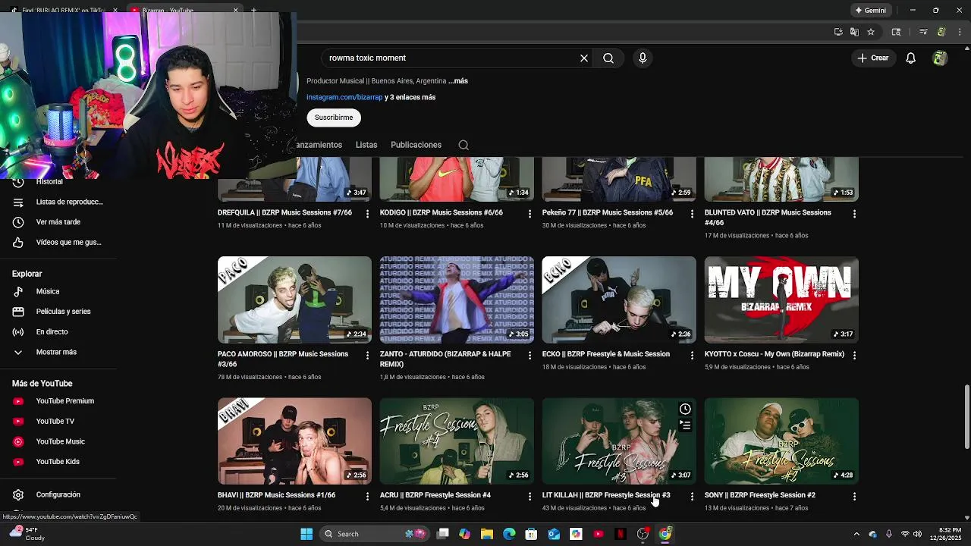The width and height of the screenshot is (971, 546).
Task: Open instagram.com/bizarrap link
Action: pyautogui.click(x=344, y=98)
